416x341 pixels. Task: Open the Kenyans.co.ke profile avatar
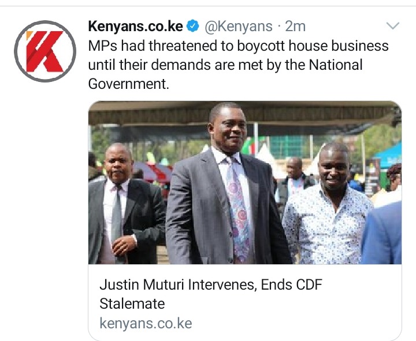(45, 51)
